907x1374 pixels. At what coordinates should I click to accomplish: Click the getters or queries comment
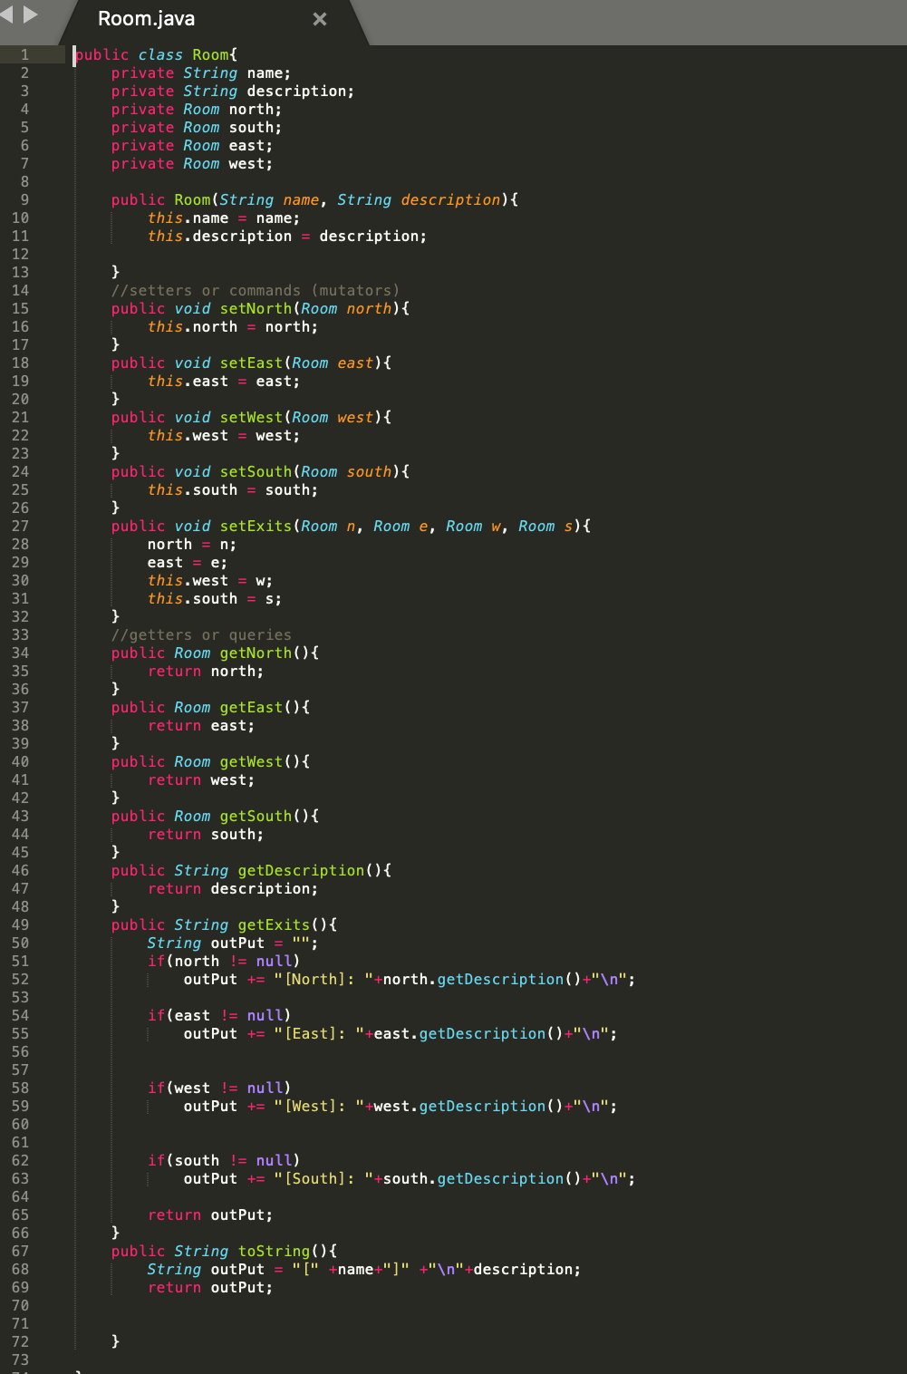click(x=201, y=634)
